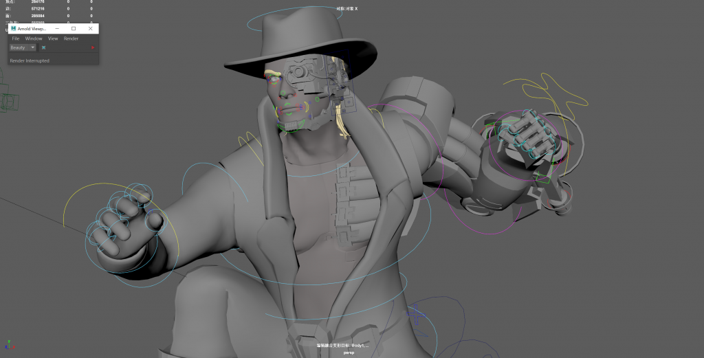704x358 pixels.
Task: Open the Window menu in Arnold window
Action: pos(34,38)
